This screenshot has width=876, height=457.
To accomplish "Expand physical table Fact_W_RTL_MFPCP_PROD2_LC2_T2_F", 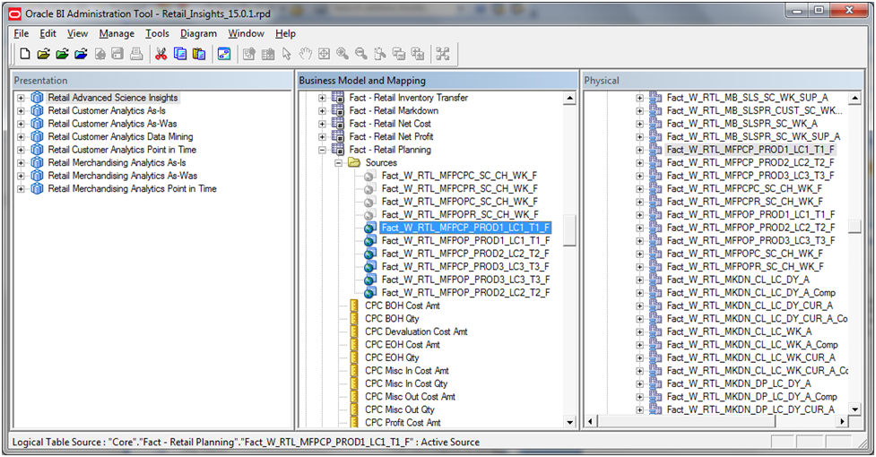I will [639, 163].
